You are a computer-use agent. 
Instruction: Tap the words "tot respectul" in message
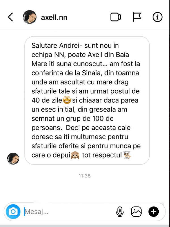click(102, 155)
